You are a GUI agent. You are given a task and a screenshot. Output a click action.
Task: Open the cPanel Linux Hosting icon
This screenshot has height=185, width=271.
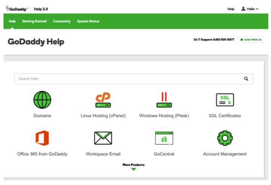click(x=103, y=100)
